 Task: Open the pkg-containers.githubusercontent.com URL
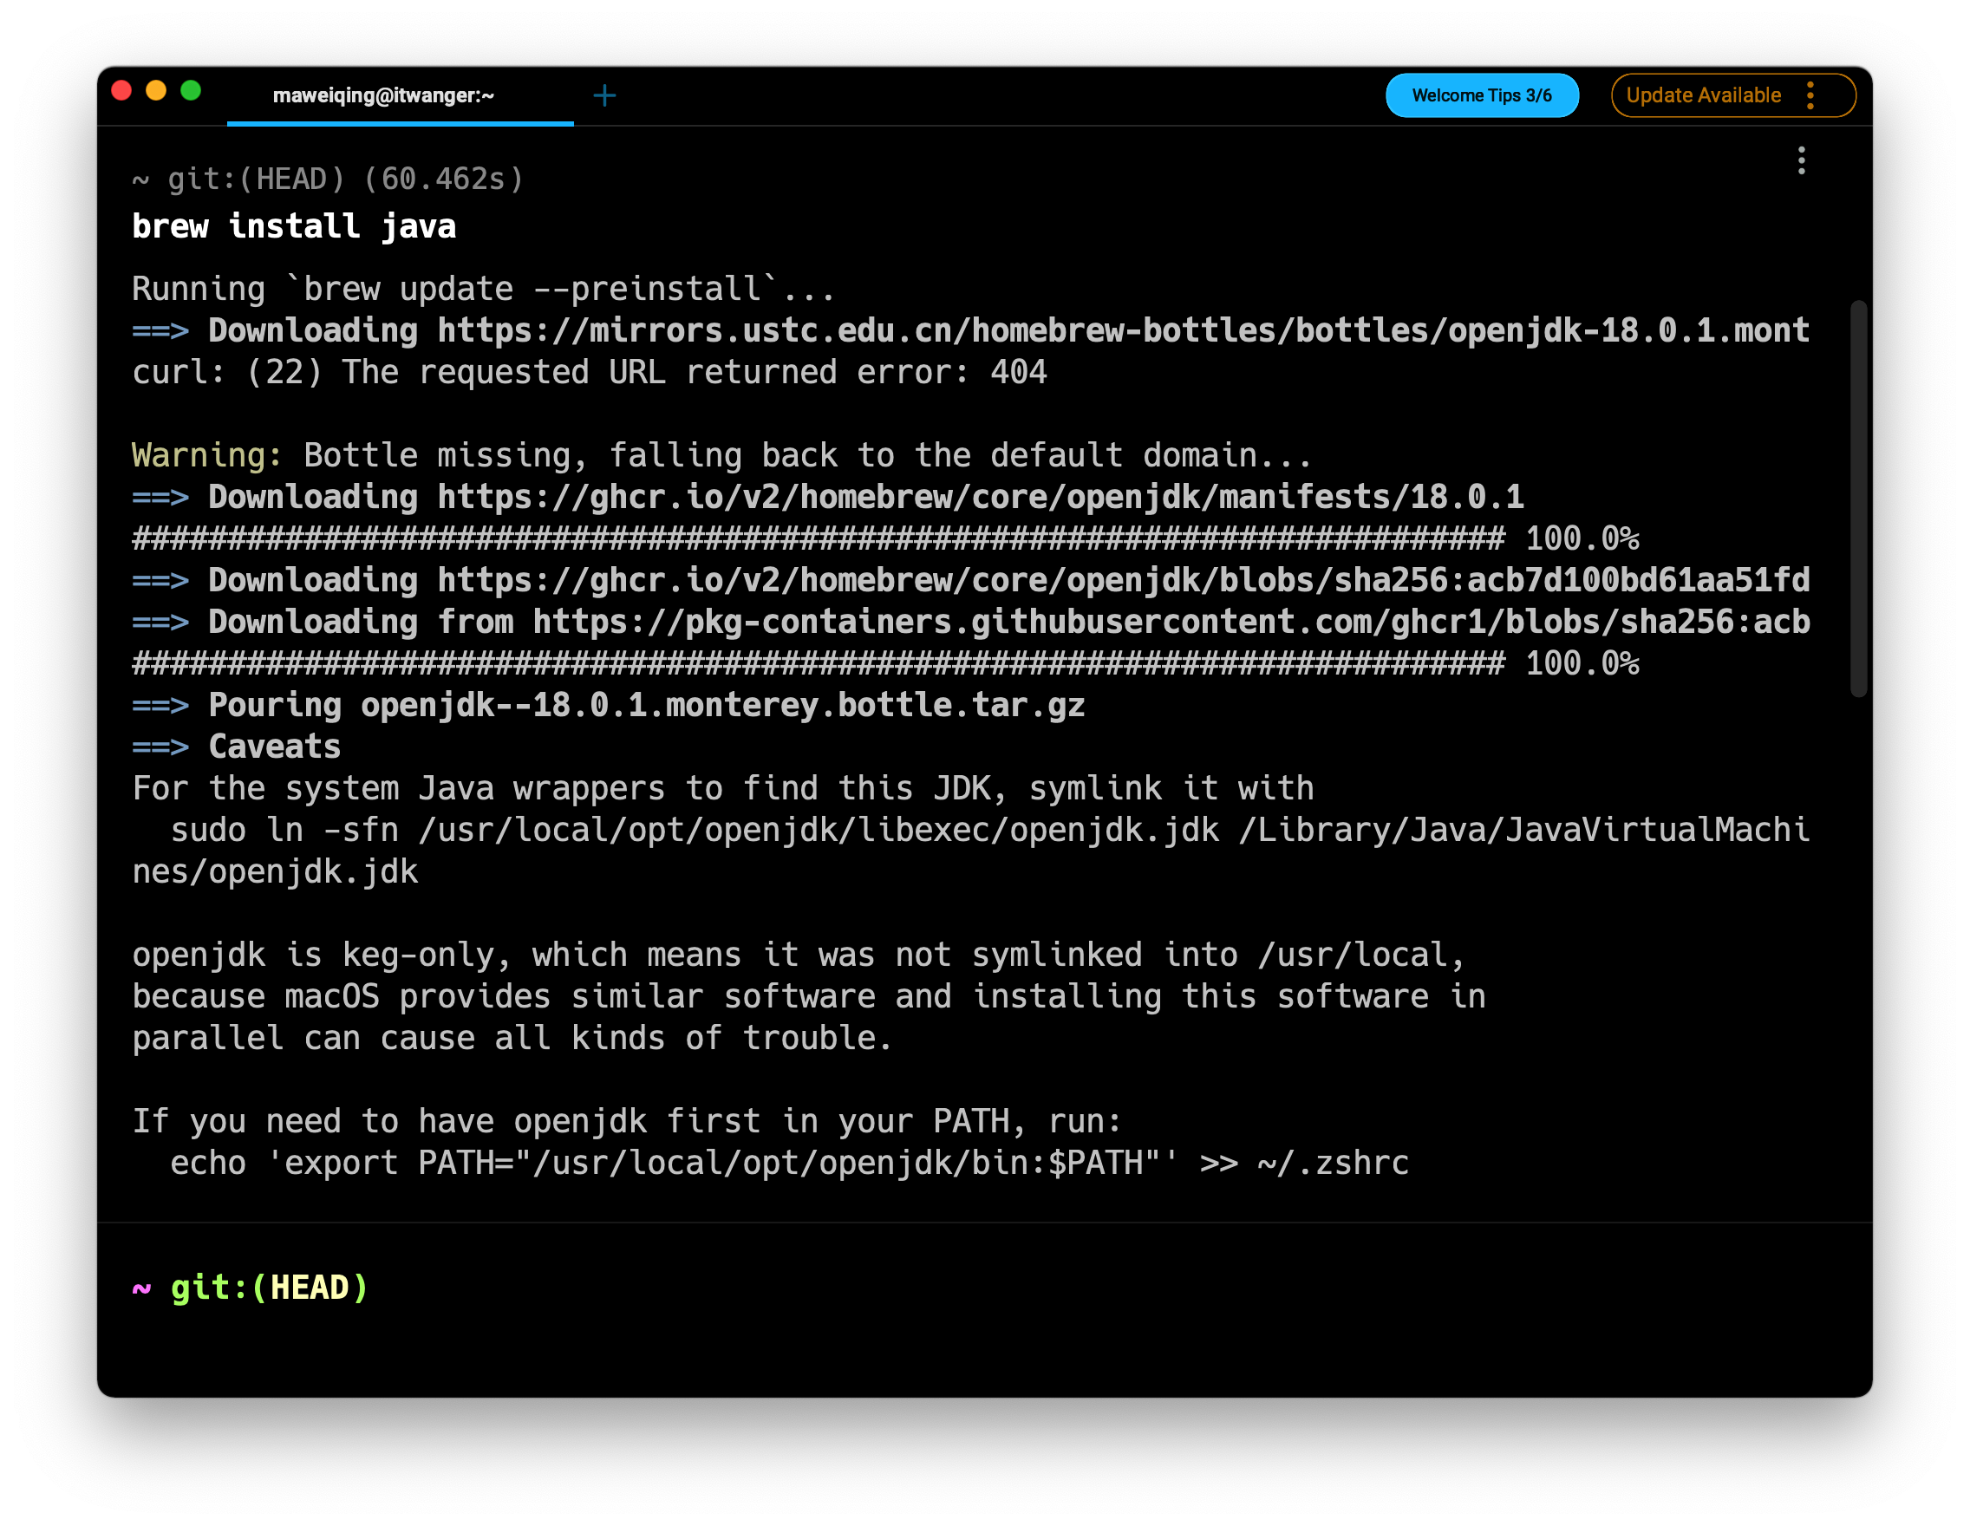click(x=1170, y=623)
